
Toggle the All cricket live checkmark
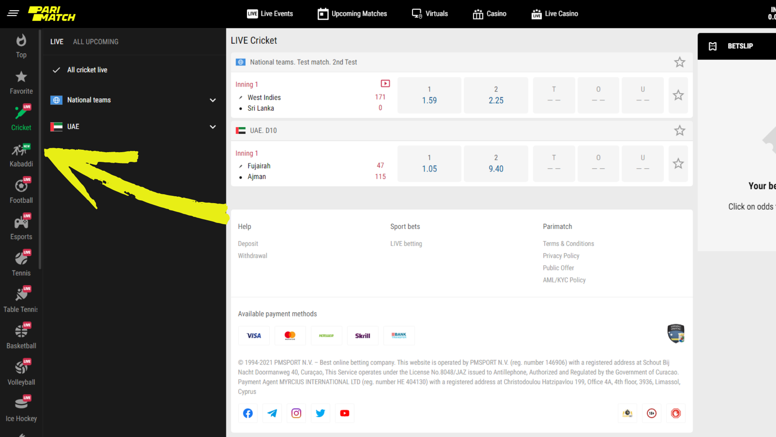tap(57, 70)
